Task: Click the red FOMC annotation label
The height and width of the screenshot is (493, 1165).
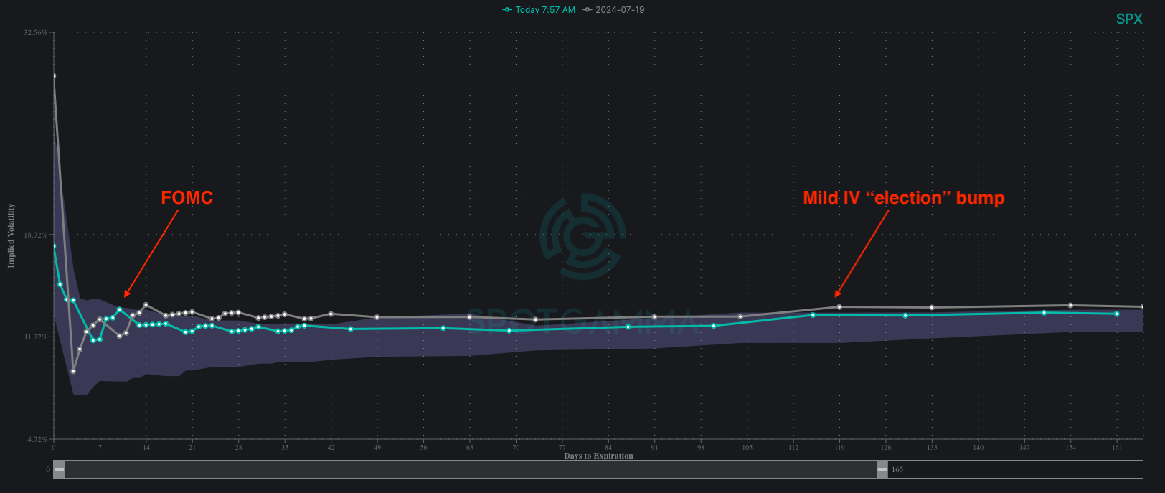Action: click(x=187, y=198)
